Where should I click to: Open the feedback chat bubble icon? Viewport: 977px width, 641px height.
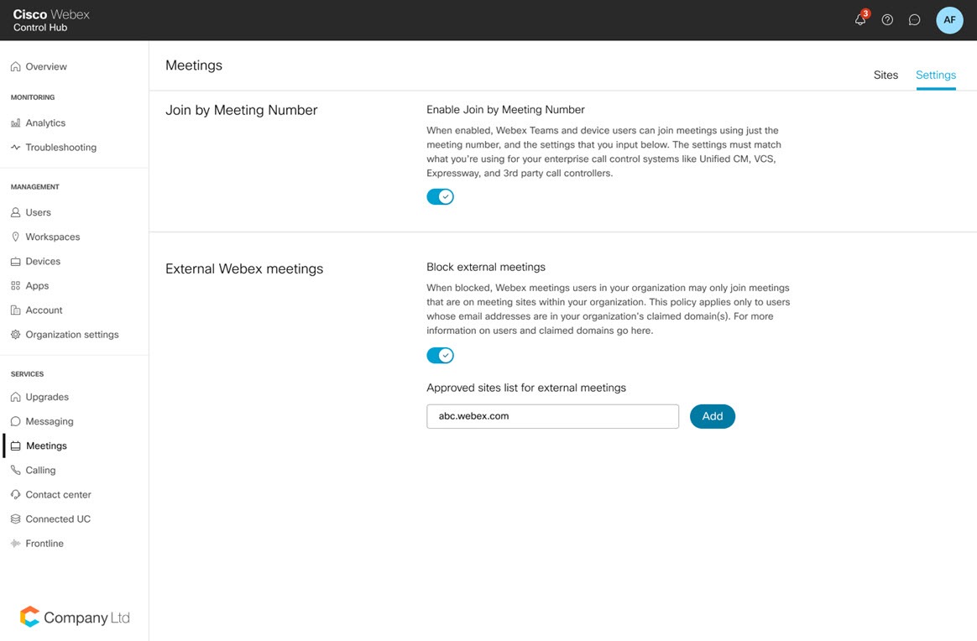[915, 20]
